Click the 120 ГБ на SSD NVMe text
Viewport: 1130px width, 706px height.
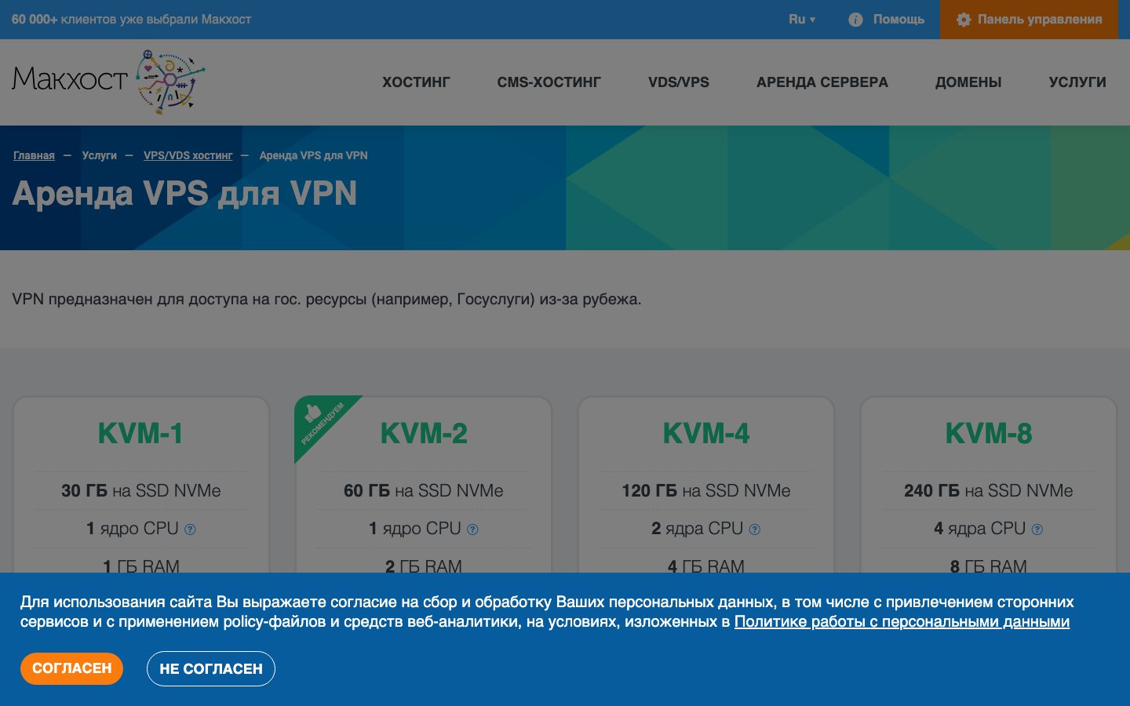[706, 491]
